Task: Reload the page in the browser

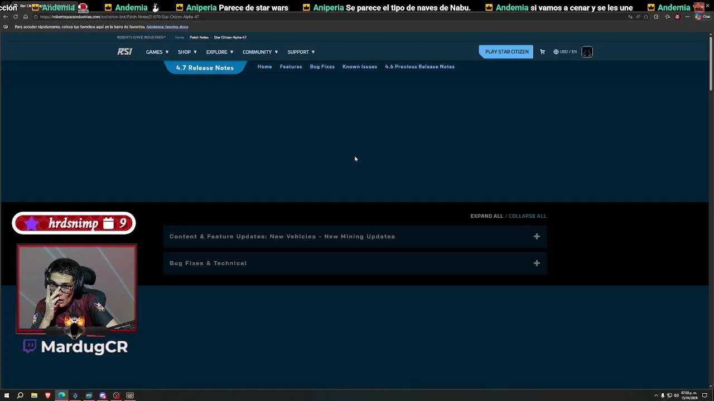Action: tap(15, 17)
